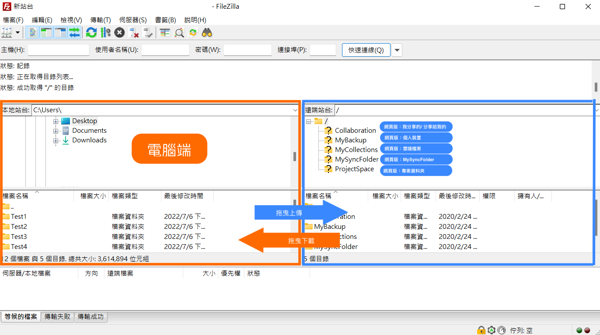Click the speed limit gauge icon
The image size is (600, 335).
click(502, 330)
